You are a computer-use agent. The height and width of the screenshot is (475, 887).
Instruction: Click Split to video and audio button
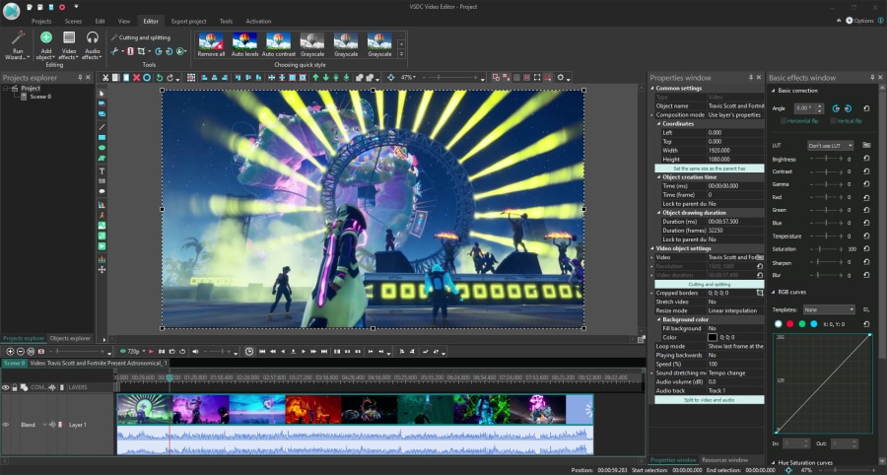click(x=709, y=400)
